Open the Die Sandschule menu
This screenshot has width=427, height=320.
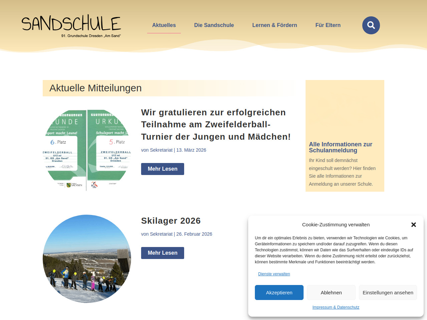click(214, 25)
